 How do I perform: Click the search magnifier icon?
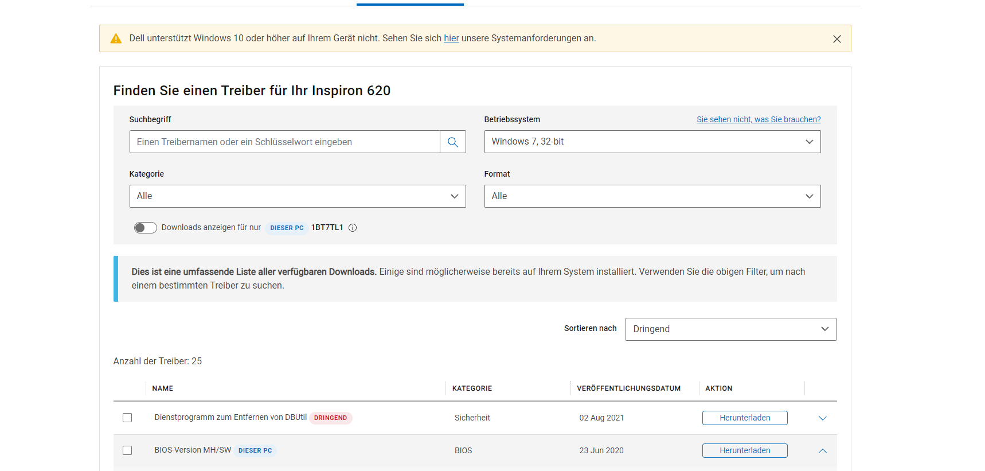(x=453, y=142)
